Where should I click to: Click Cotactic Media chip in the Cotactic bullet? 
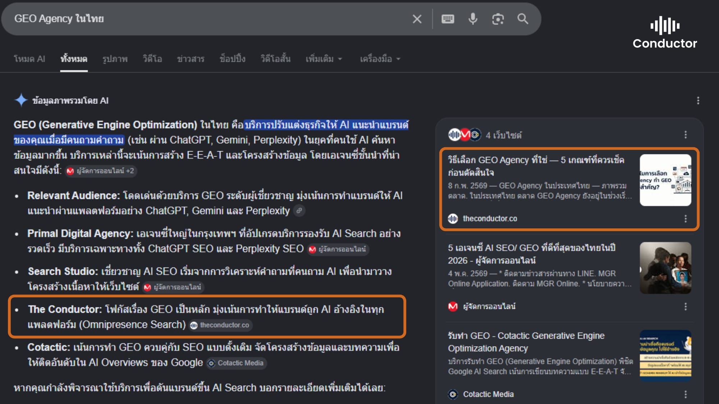[237, 363]
